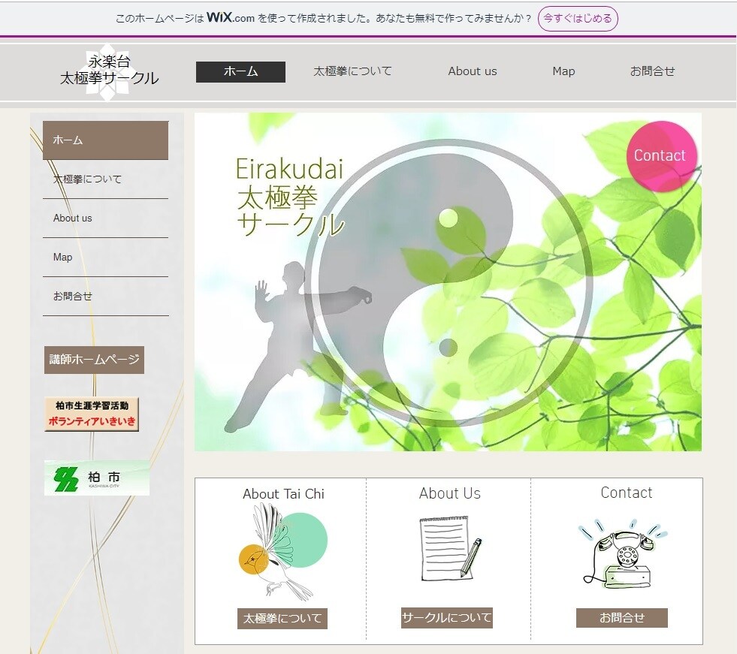Click the Contact card heading

[x=627, y=493]
